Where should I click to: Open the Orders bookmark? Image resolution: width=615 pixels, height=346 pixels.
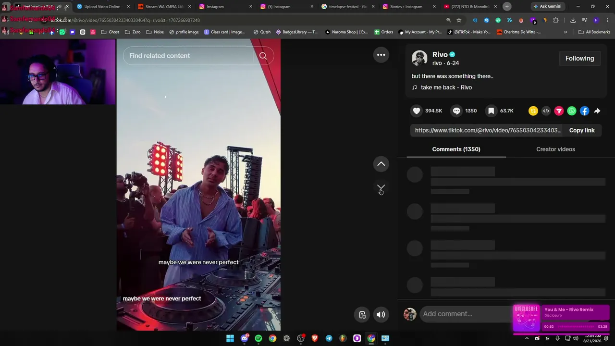(x=383, y=32)
